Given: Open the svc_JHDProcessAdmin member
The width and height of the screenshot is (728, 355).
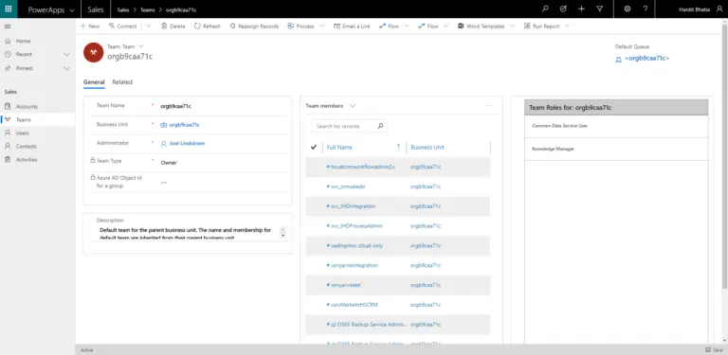Looking at the screenshot, I should coord(355,226).
